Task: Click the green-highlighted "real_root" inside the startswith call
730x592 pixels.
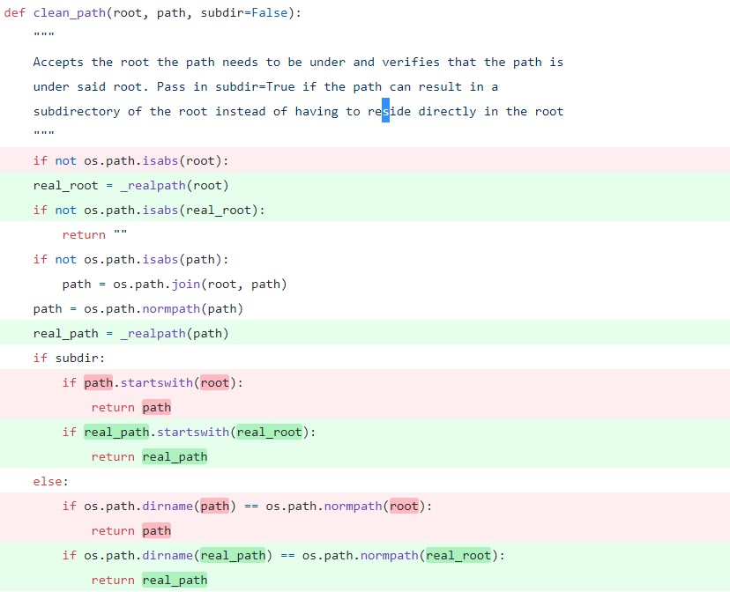Action: tap(269, 433)
